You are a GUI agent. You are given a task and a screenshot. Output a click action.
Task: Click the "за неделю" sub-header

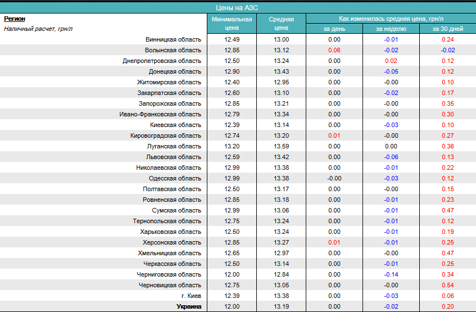coord(391,29)
